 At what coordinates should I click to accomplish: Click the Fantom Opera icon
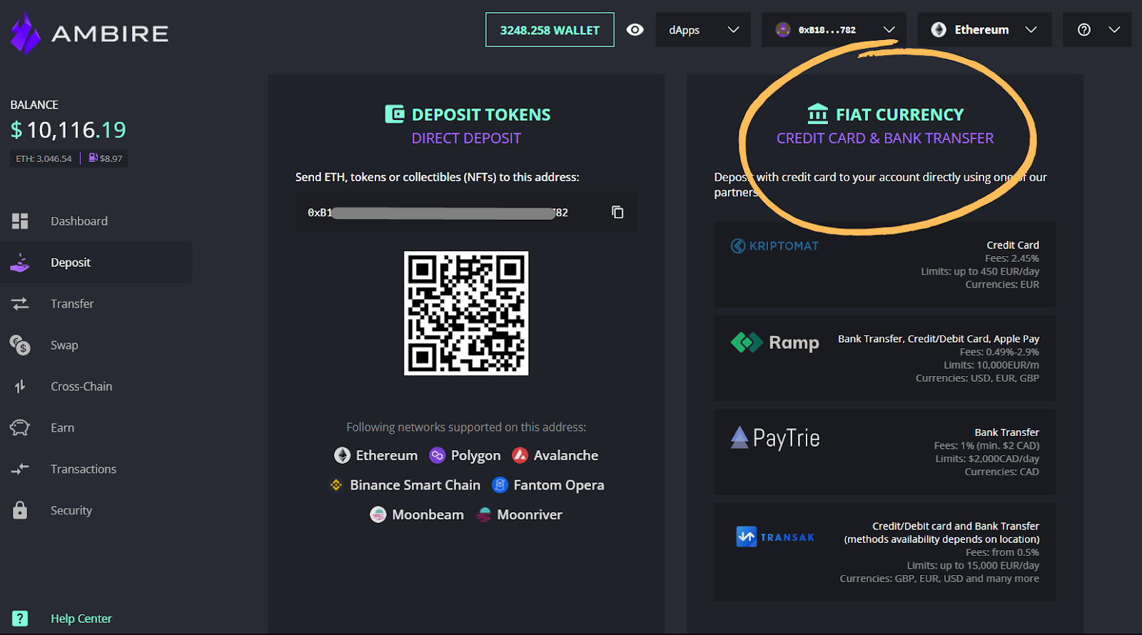(500, 485)
